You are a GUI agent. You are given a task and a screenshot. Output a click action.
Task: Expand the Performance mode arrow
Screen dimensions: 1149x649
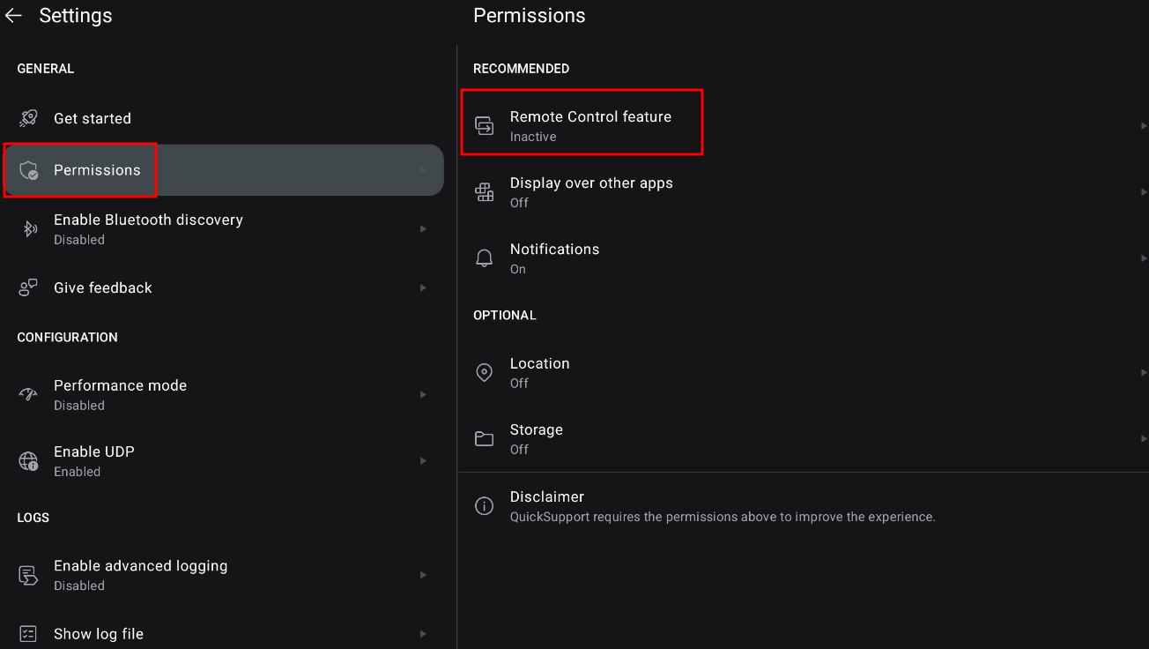click(423, 394)
